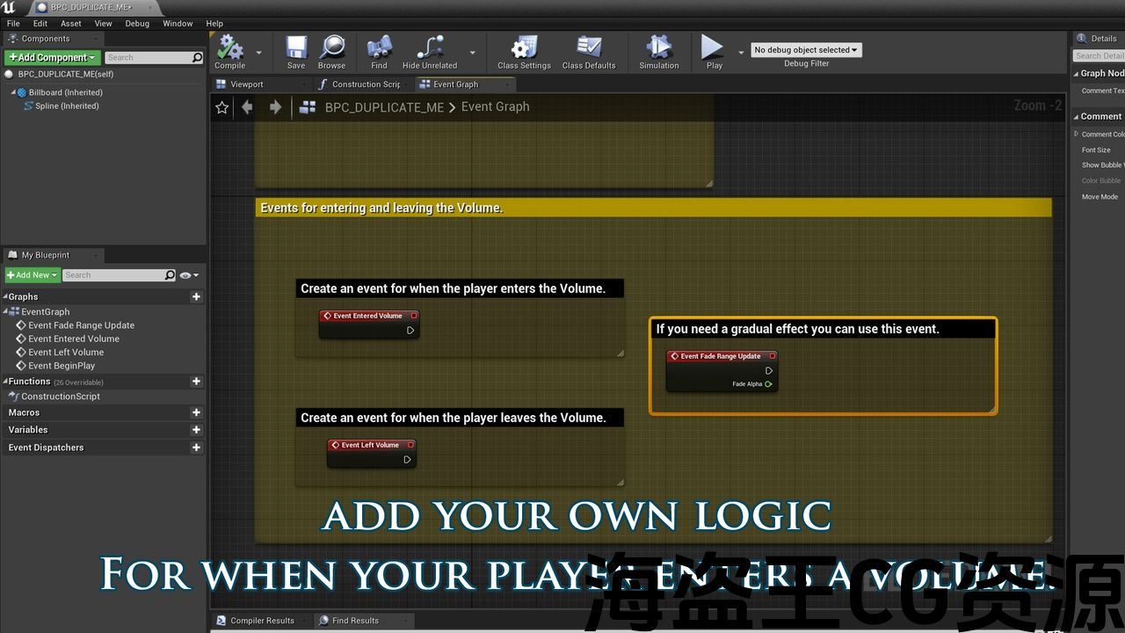Click the Compile toolbar icon
This screenshot has height=633, width=1125.
click(x=230, y=48)
